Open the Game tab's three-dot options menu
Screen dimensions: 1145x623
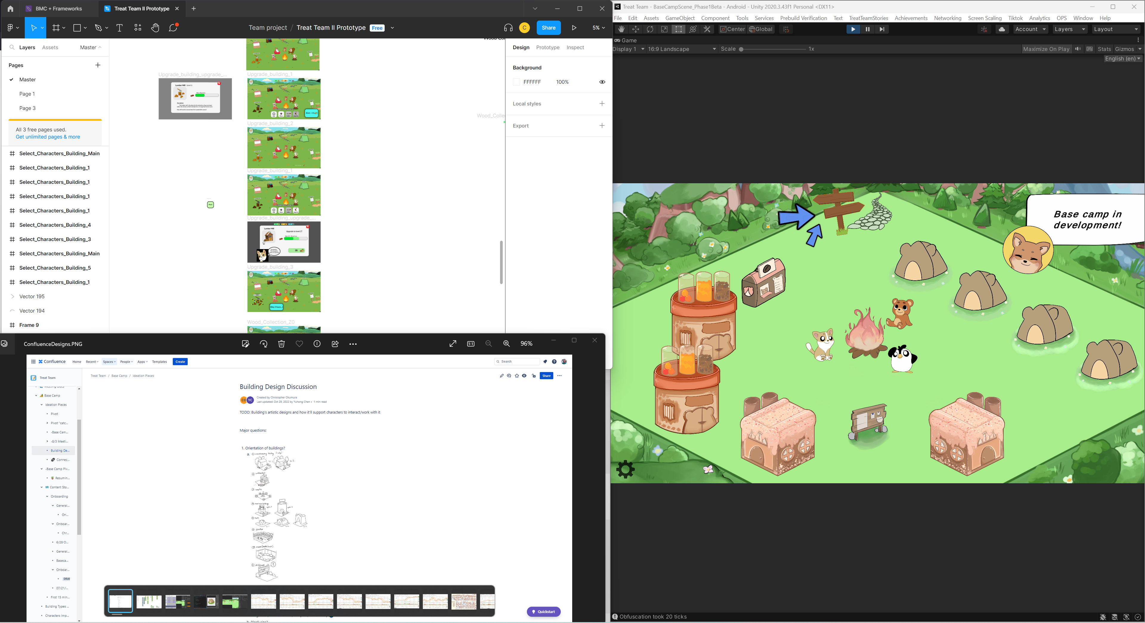1138,40
